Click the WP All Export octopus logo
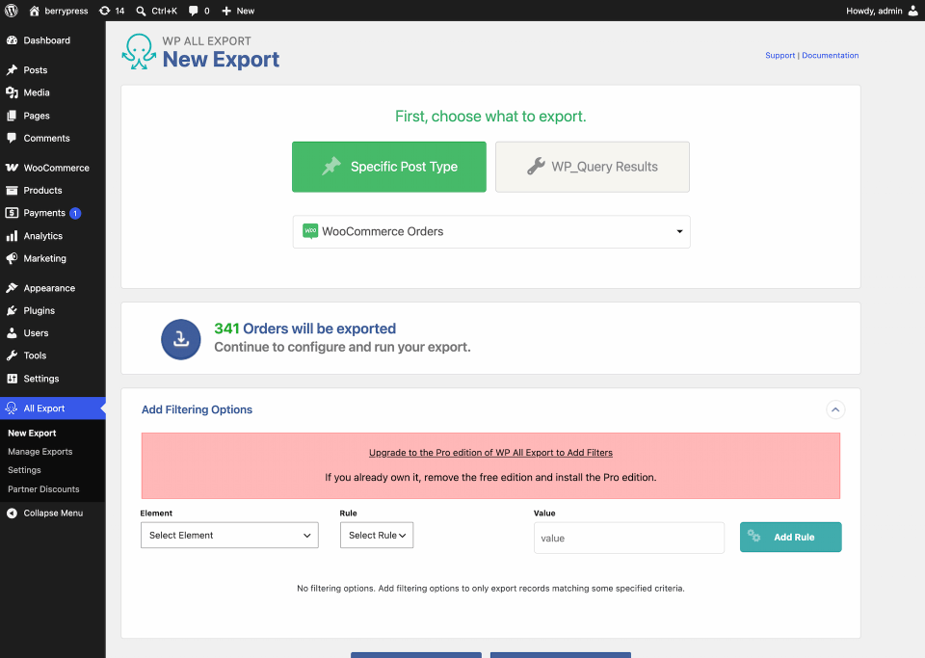 pos(139,51)
